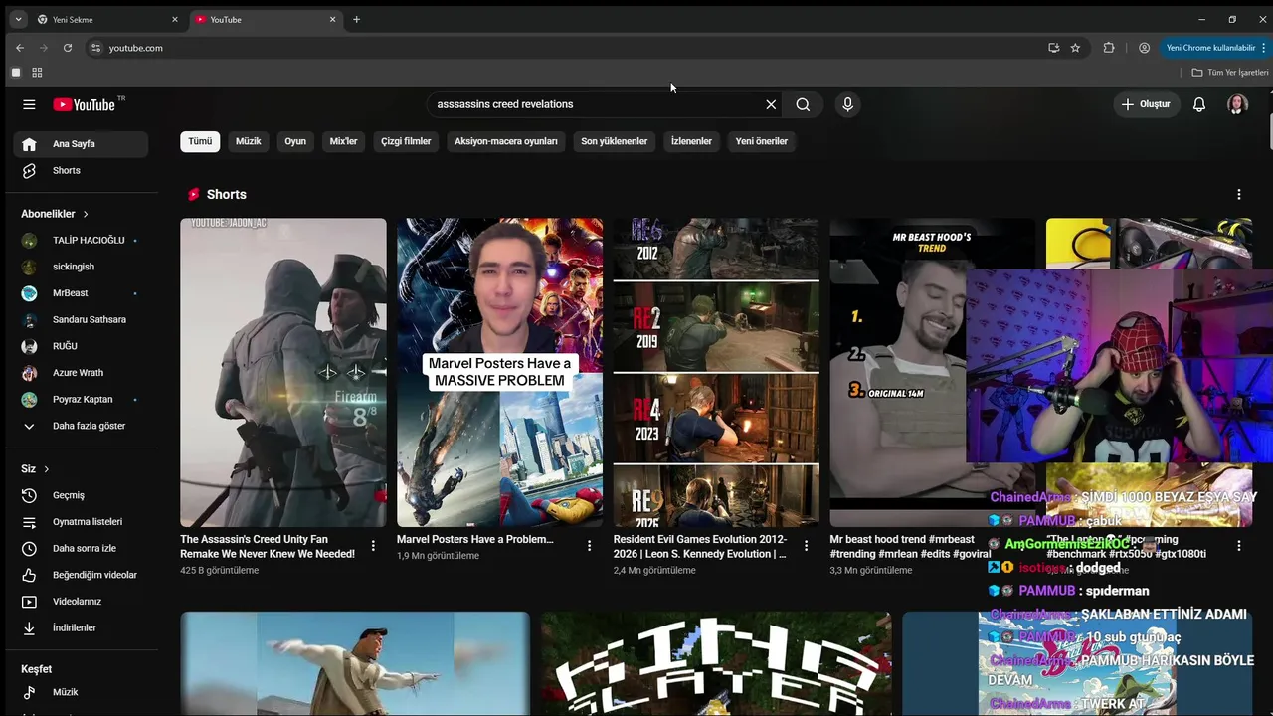Open Poyraz Kaptan channel subscription

coord(81,399)
